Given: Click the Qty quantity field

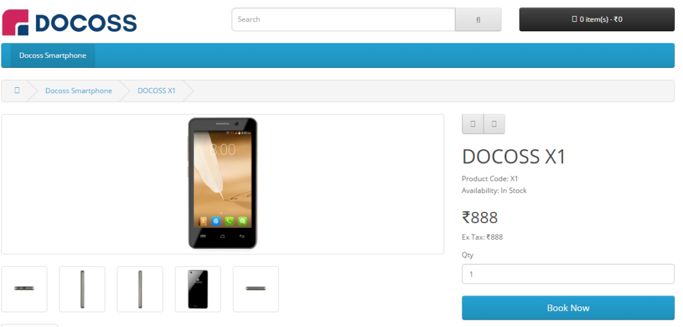Looking at the screenshot, I should pyautogui.click(x=568, y=274).
